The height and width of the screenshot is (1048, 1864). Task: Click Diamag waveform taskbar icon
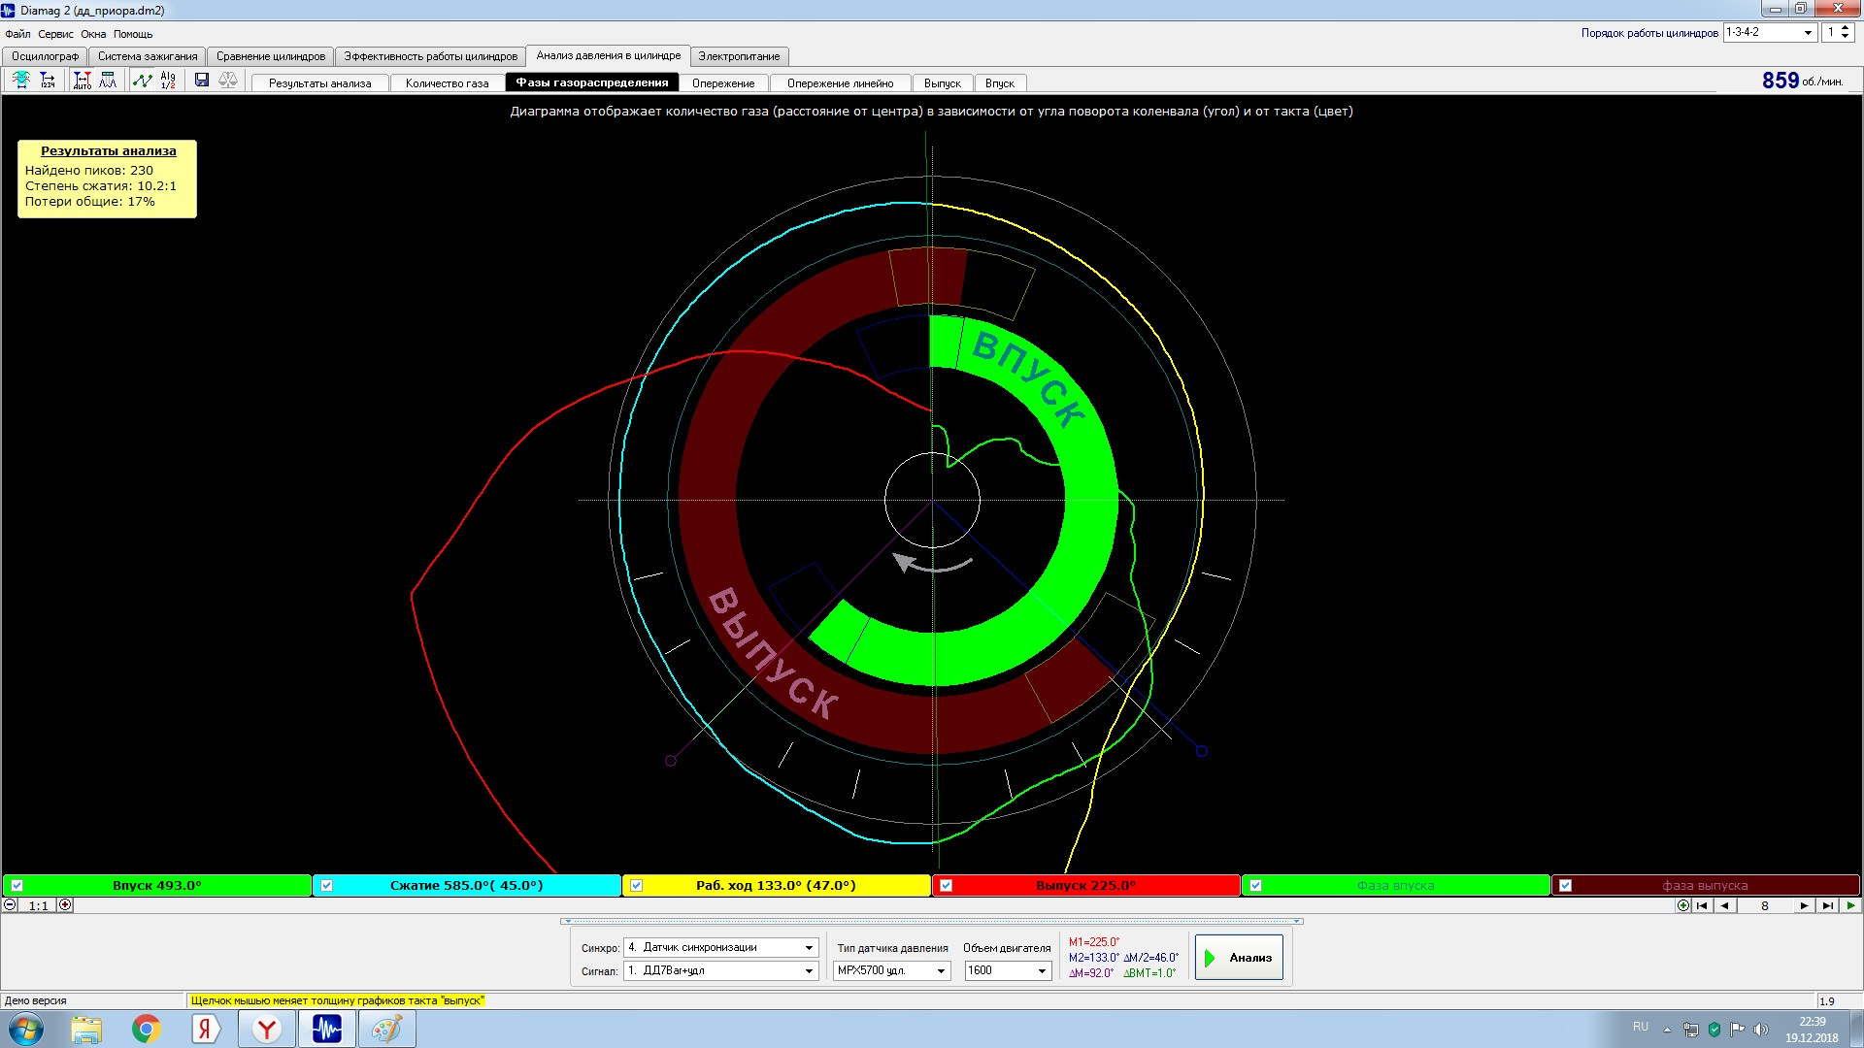click(x=327, y=1030)
